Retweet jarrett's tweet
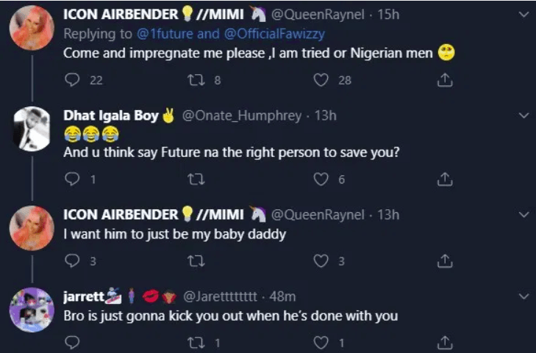536x353 pixels. [x=196, y=342]
